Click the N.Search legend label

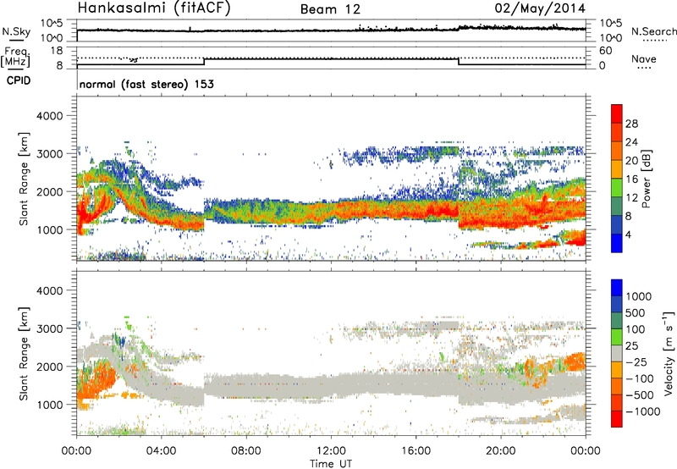tap(653, 31)
